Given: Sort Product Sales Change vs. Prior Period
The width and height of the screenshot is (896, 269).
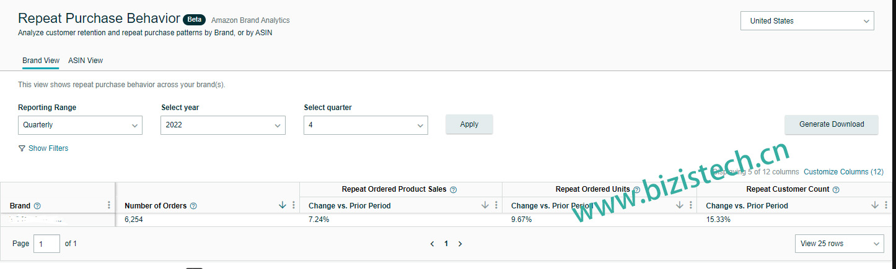Looking at the screenshot, I should 485,205.
